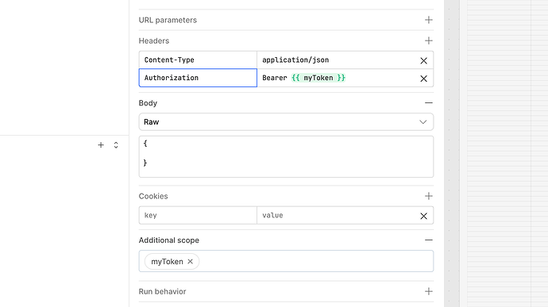The image size is (548, 307).
Task: Open the Raw body type dropdown
Action: click(286, 122)
